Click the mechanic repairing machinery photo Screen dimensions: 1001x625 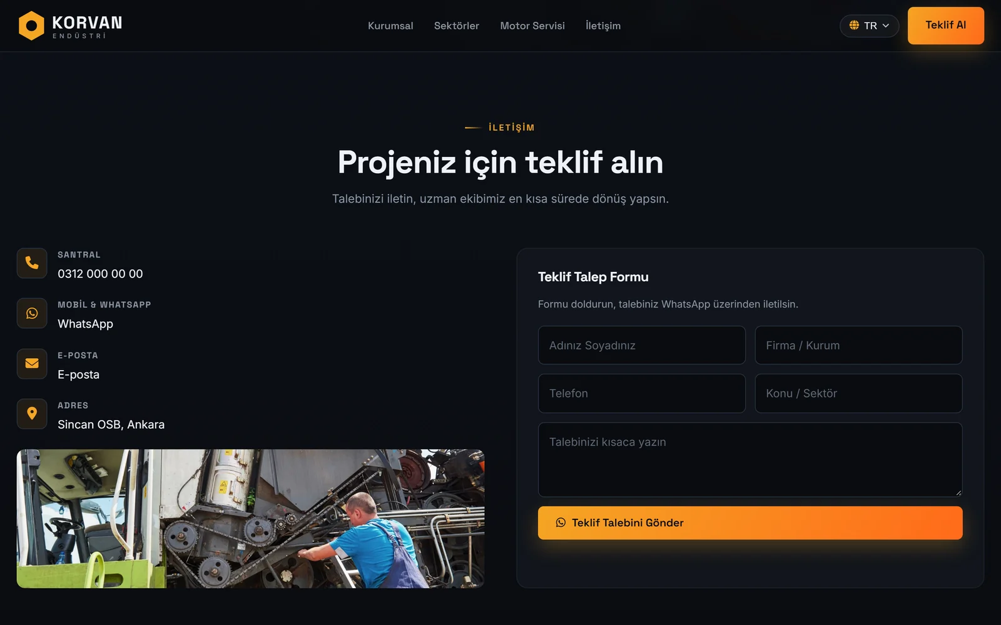point(250,519)
